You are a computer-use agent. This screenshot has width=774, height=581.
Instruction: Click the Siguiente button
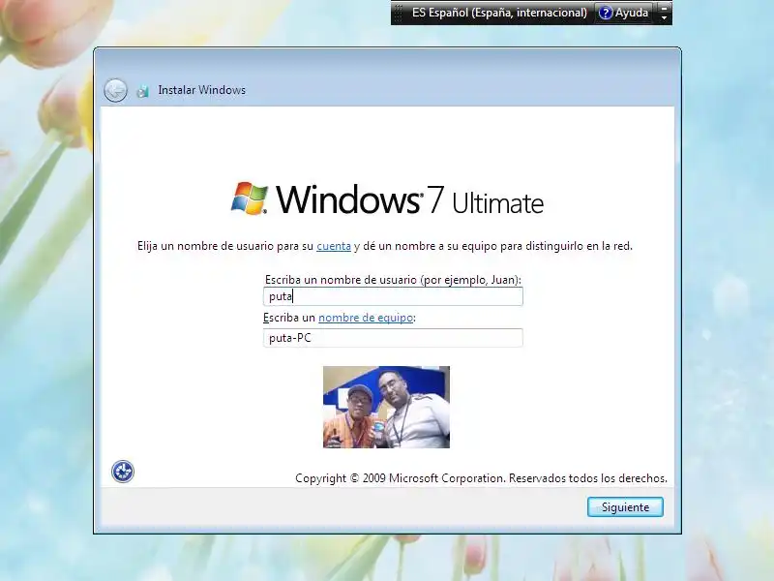625,507
